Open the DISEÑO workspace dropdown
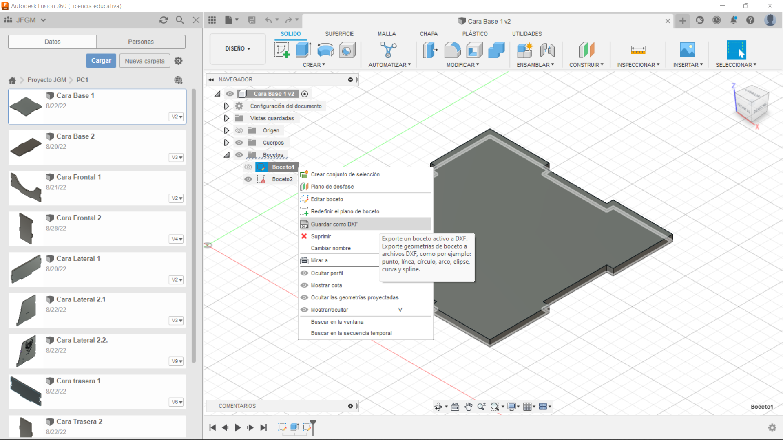The width and height of the screenshot is (783, 440). coord(238,48)
